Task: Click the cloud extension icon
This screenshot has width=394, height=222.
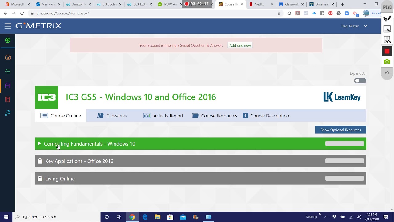Action: tap(314, 13)
